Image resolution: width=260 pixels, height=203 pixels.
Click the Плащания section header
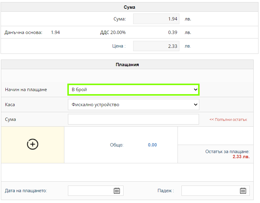pyautogui.click(x=127, y=65)
